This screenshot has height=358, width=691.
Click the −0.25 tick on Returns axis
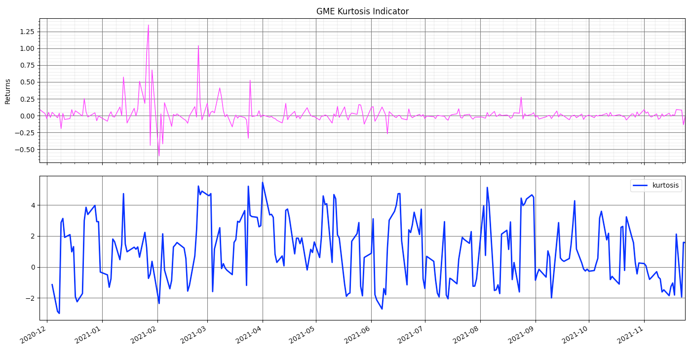[x=25, y=132]
